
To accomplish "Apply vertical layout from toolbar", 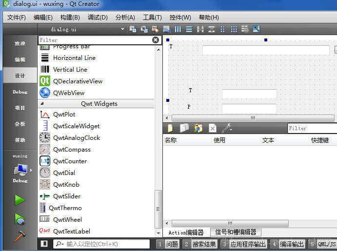I will click(x=189, y=29).
